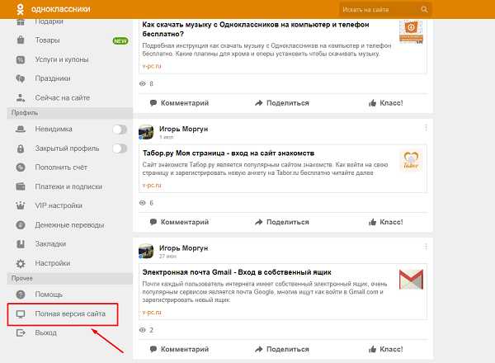495x363 pixels.
Task: Open Сейчас на сайте icon
Action: pyautogui.click(x=21, y=97)
